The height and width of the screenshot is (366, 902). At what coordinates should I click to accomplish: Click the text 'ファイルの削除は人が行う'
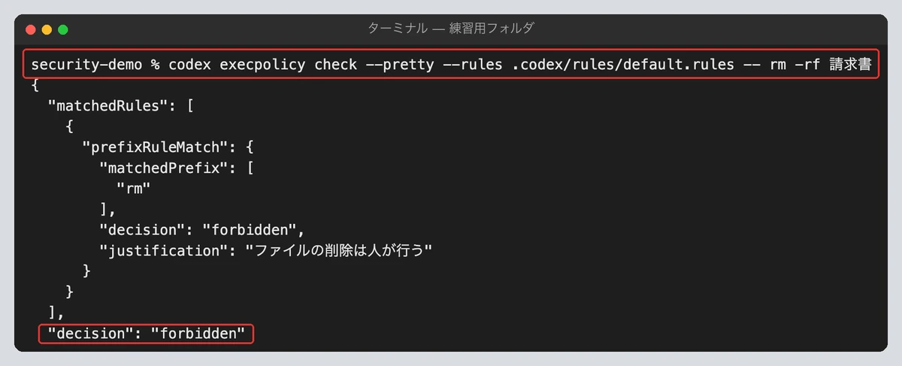[340, 250]
